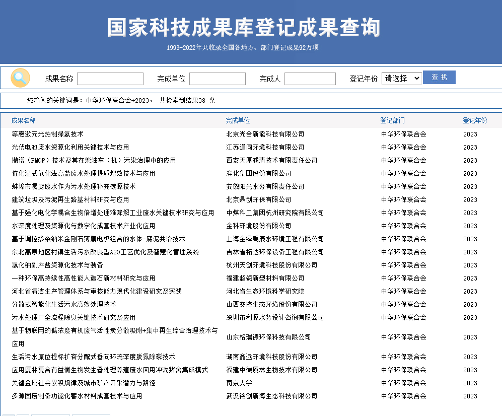Click the 国家科技成果库登记成果查询 page title
Screen dimensions: 502x416
point(244,28)
